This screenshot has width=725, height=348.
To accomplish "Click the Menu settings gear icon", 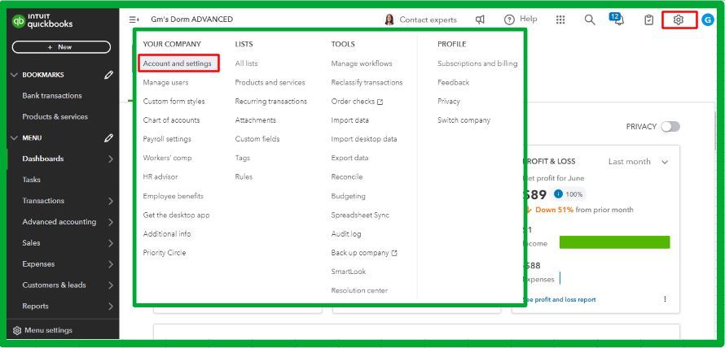I will pyautogui.click(x=17, y=330).
